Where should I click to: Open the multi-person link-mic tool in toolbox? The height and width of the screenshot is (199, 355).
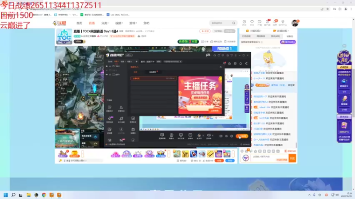point(121,119)
